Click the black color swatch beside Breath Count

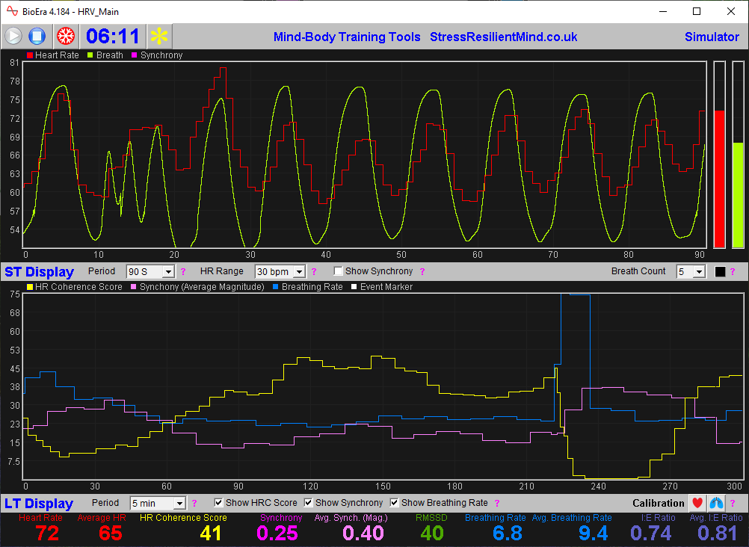(721, 271)
